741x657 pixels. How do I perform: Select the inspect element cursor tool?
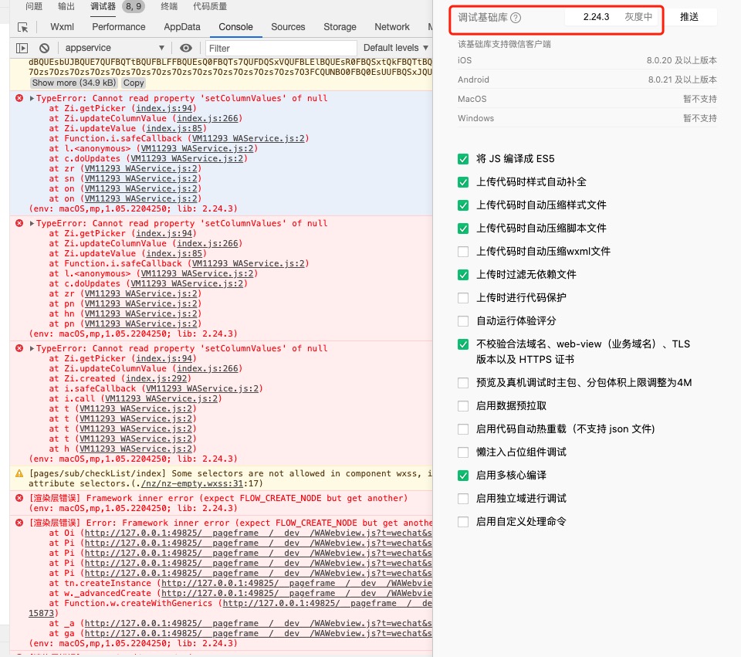24,26
